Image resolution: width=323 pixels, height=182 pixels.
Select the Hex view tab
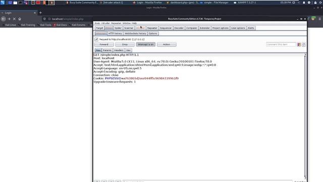pyautogui.click(x=128, y=51)
